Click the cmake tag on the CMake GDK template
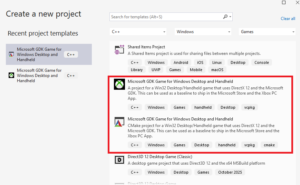 [x=269, y=145]
